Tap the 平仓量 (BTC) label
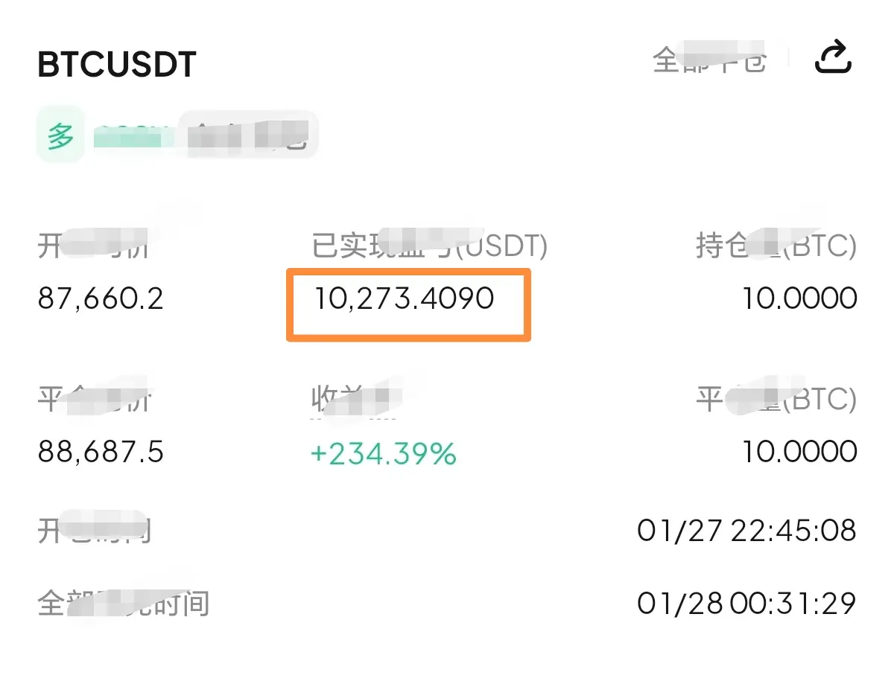The width and height of the screenshot is (894, 681). (776, 400)
